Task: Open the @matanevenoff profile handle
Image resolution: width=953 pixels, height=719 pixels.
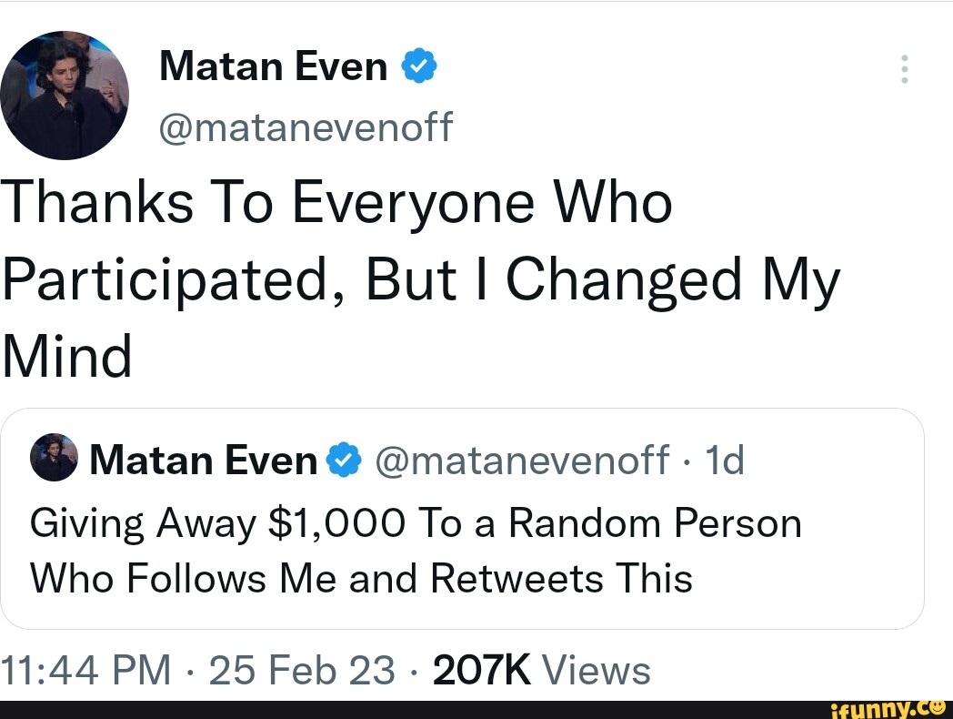Action: pyautogui.click(x=306, y=127)
